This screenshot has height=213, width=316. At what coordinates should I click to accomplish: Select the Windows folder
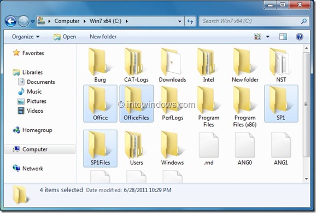pos(172,148)
